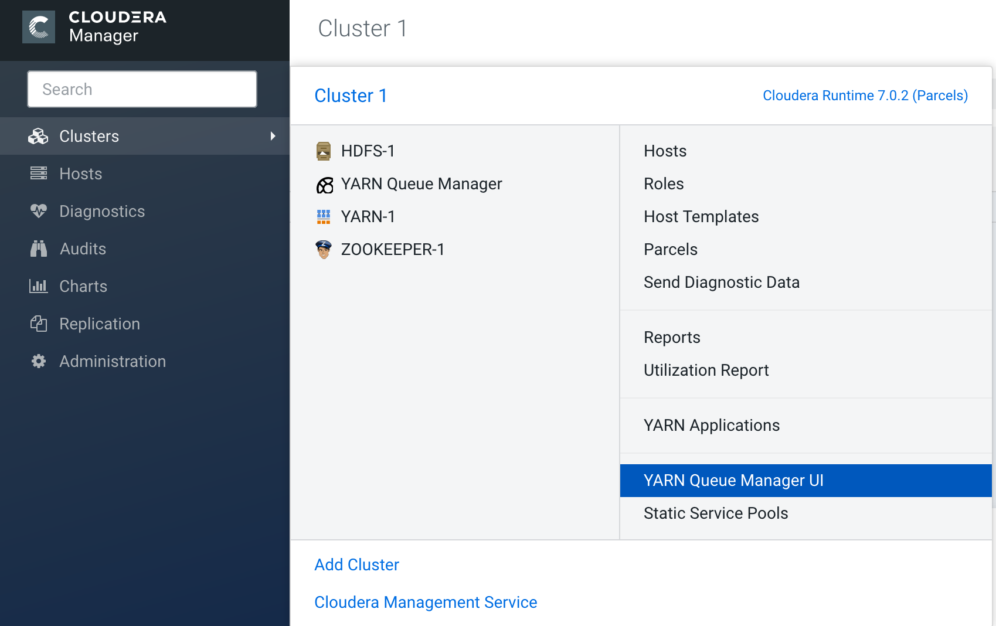
Task: Click Cloudera Runtime 7.0.2 (Parcels) link
Action: [865, 96]
